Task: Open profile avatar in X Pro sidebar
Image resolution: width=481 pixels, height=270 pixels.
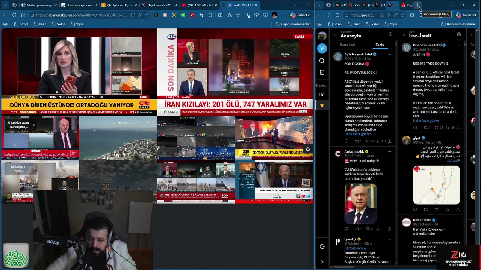Action: [322, 36]
